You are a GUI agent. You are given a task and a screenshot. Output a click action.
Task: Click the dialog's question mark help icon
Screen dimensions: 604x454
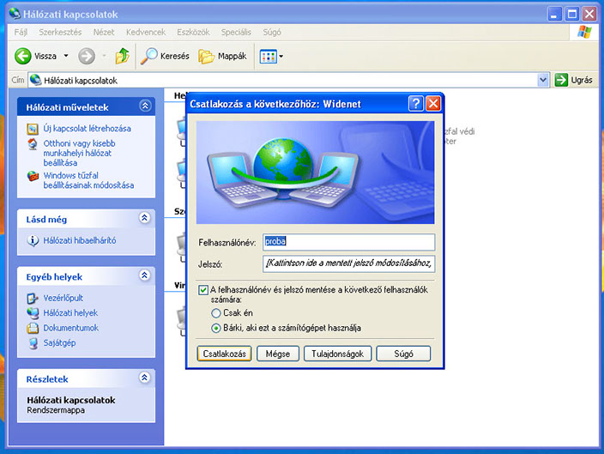[415, 104]
